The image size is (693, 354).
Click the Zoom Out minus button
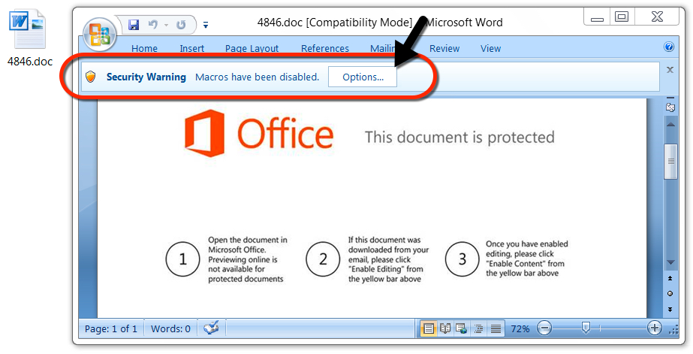click(544, 328)
